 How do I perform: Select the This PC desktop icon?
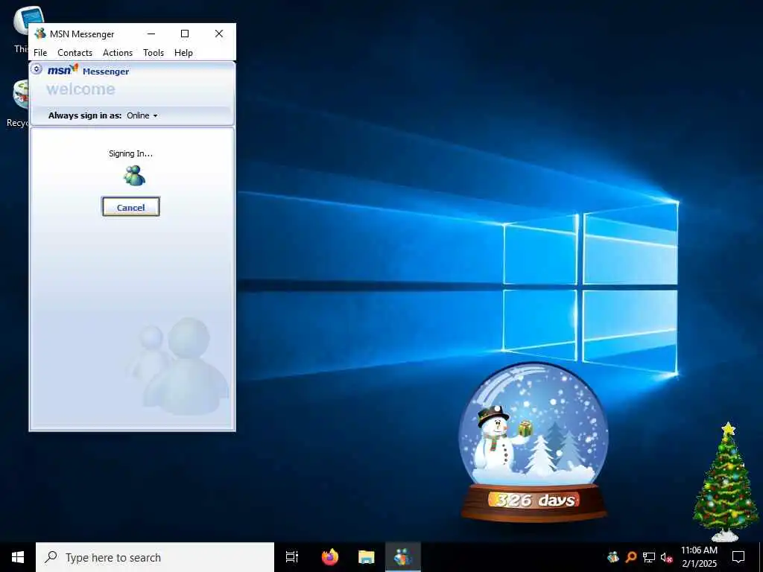tap(20, 29)
